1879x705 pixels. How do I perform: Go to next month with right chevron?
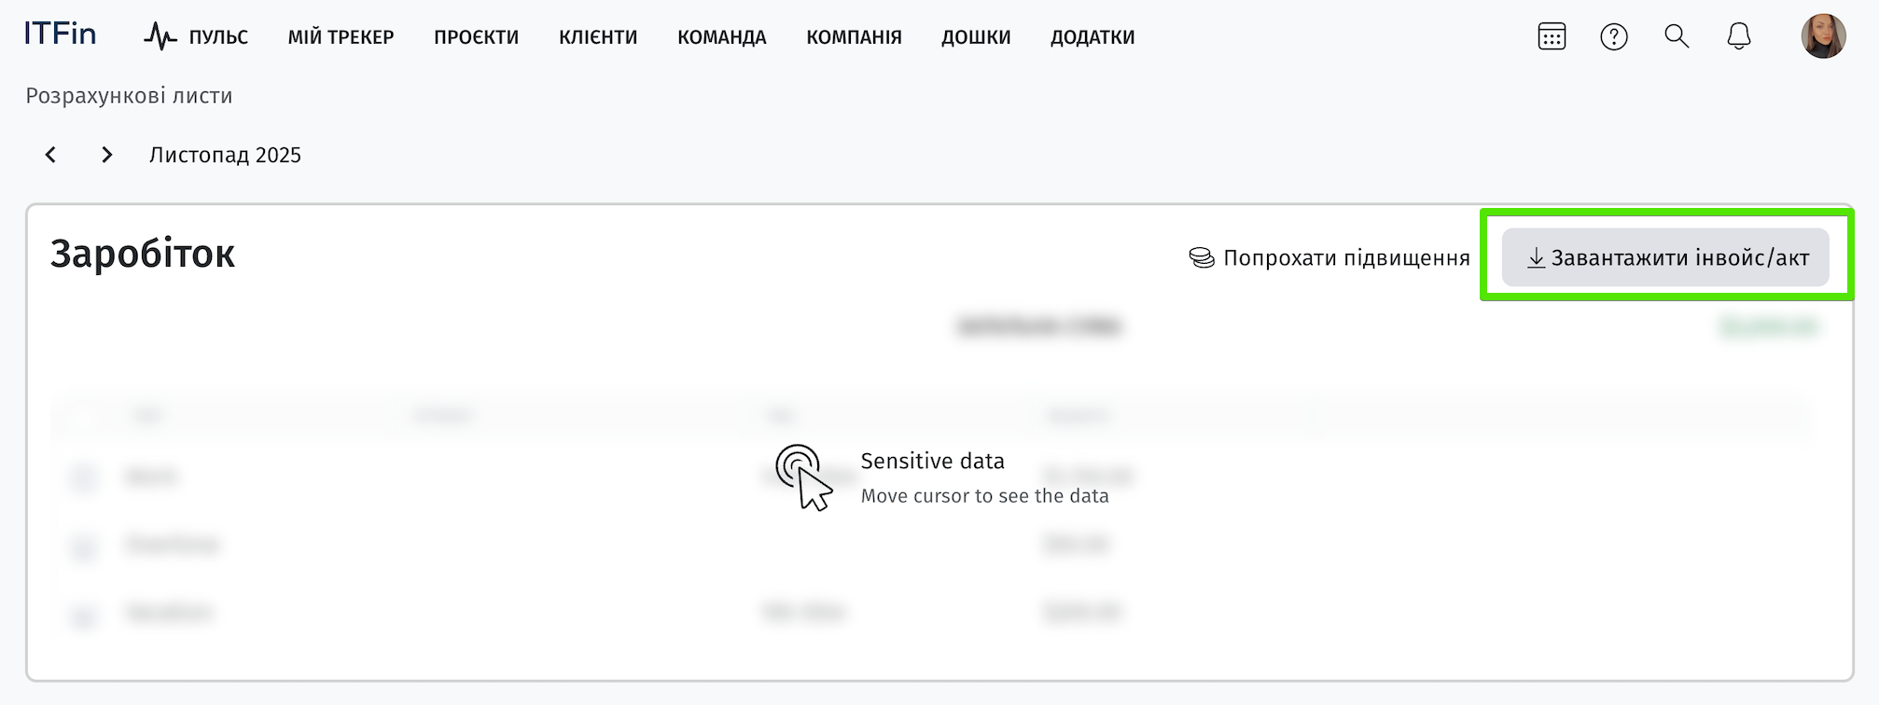click(x=107, y=155)
